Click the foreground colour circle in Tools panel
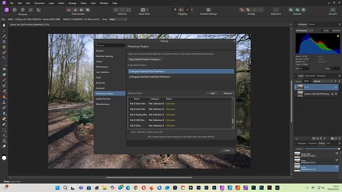This screenshot has width=342, height=192. point(4,158)
